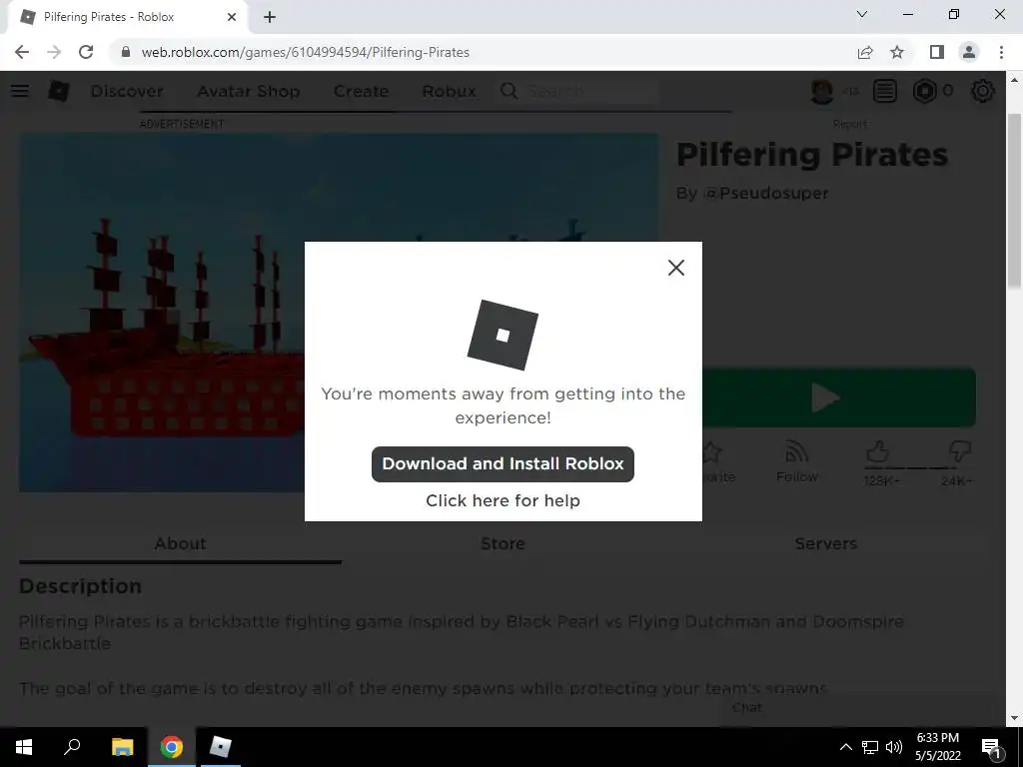Click the Description heading
The height and width of the screenshot is (767, 1023).
click(x=80, y=585)
